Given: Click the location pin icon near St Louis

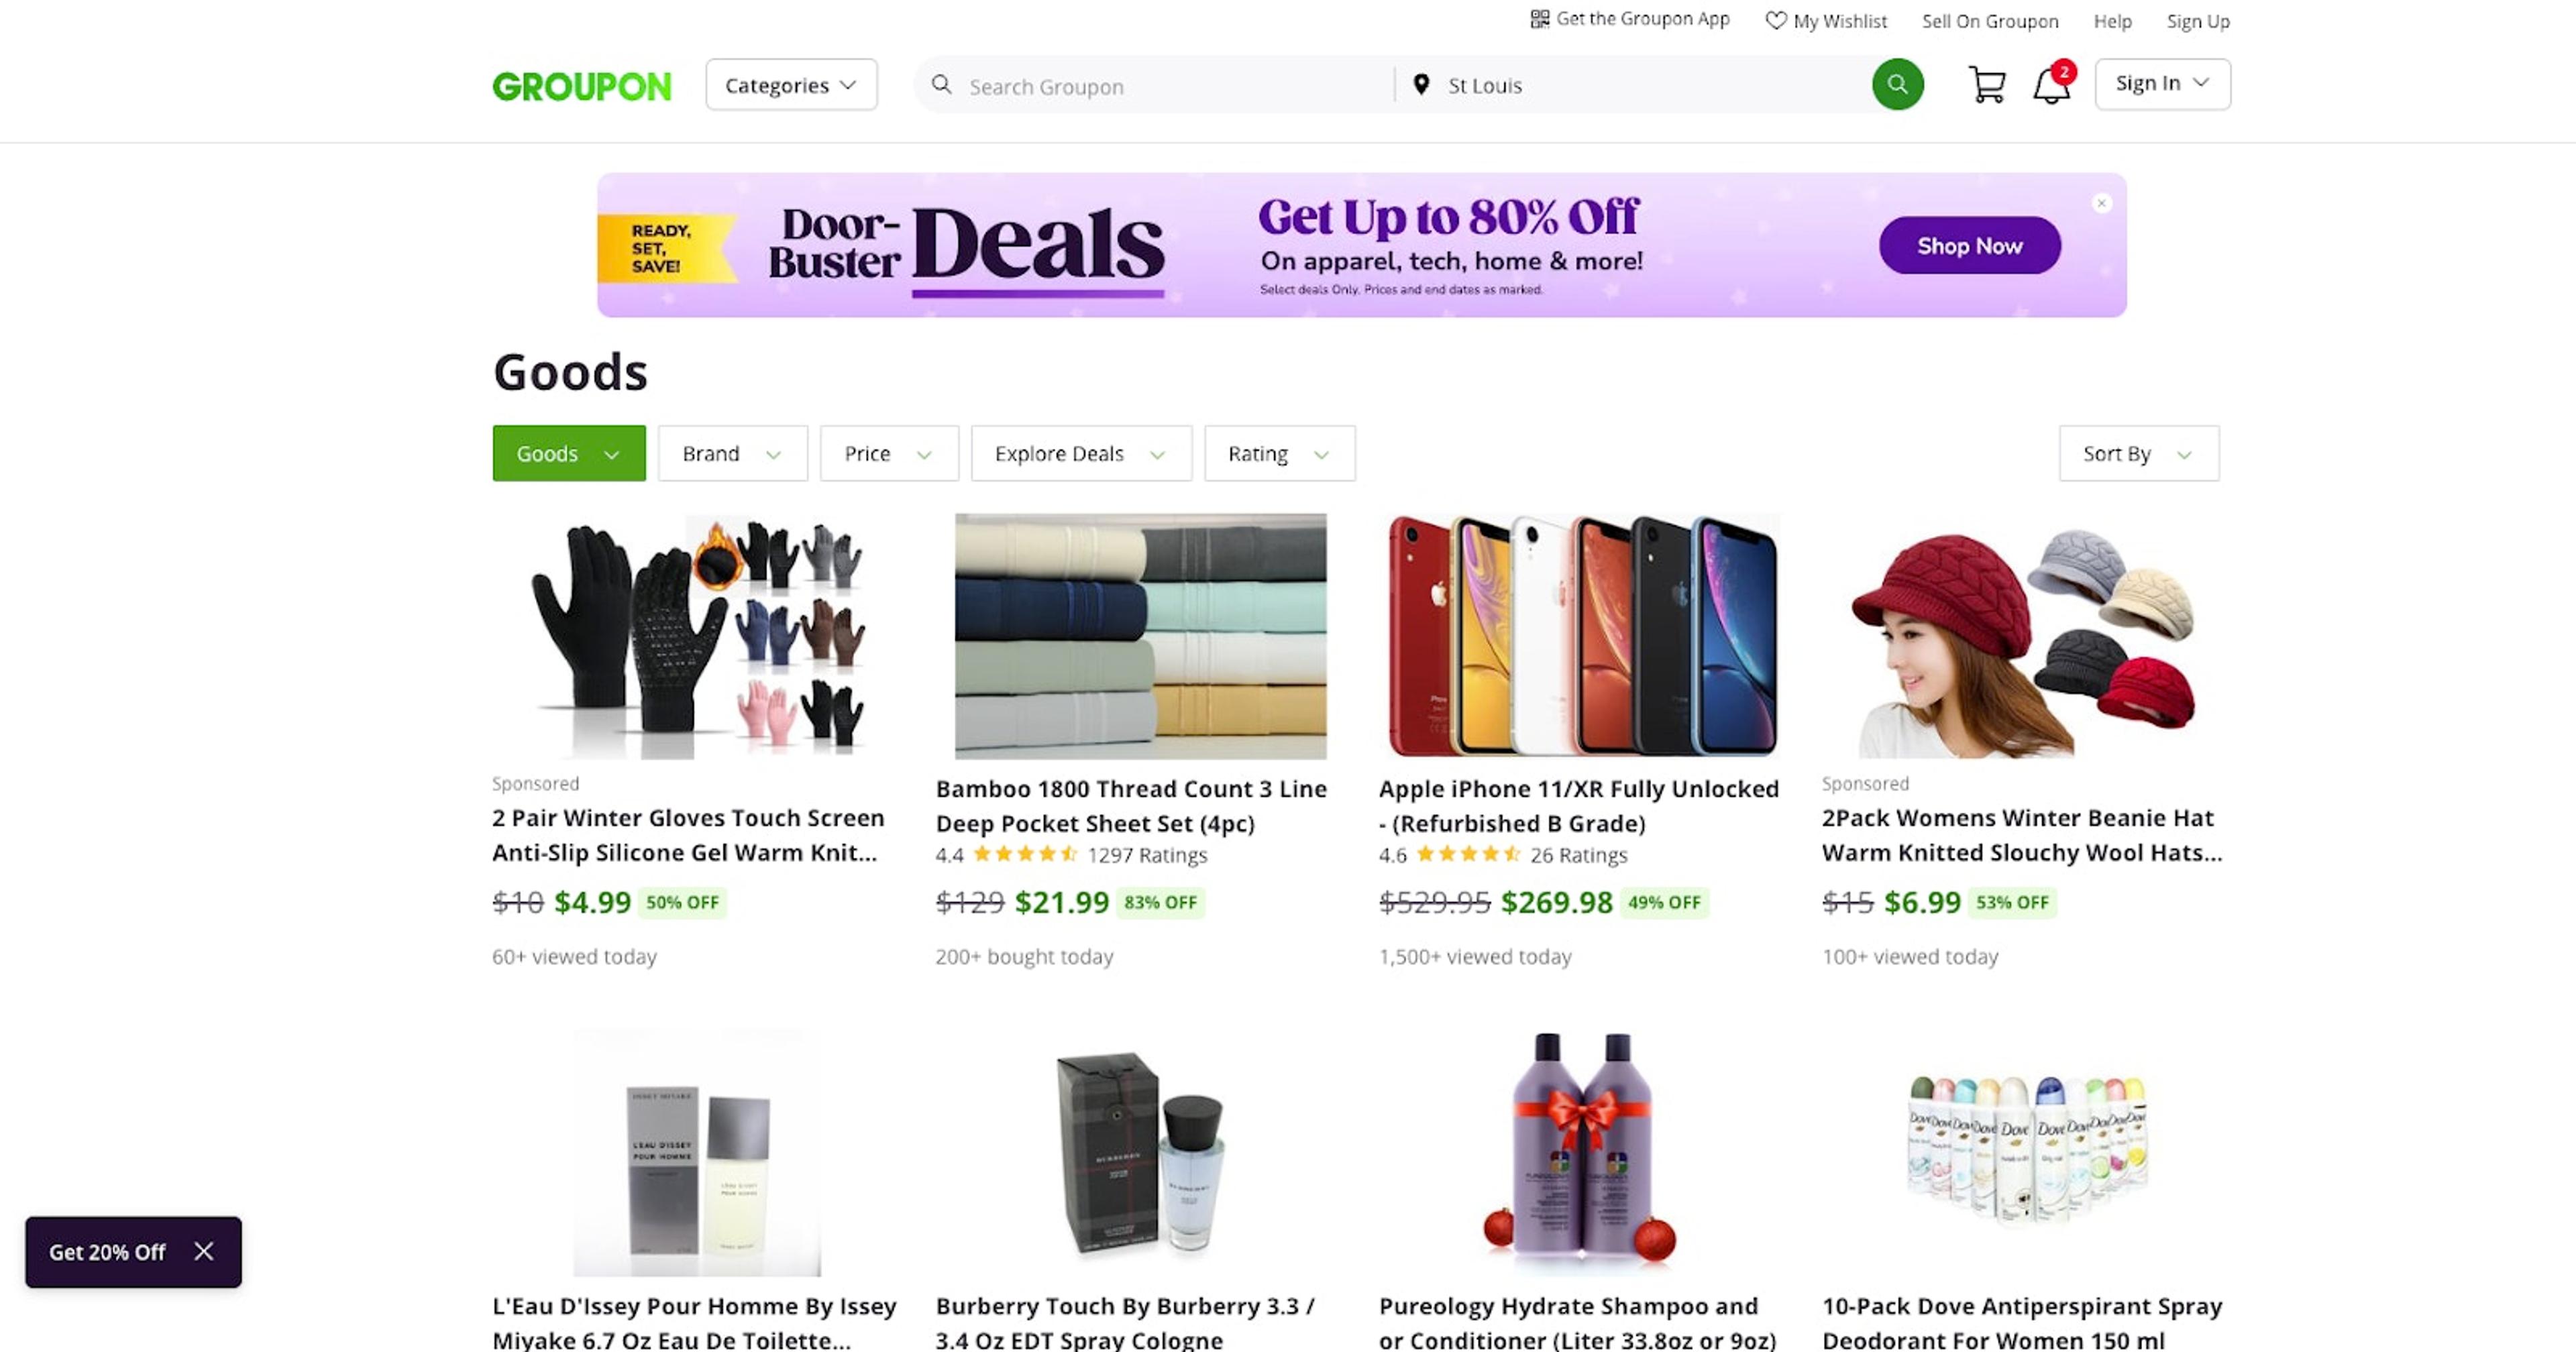Looking at the screenshot, I should point(1420,85).
